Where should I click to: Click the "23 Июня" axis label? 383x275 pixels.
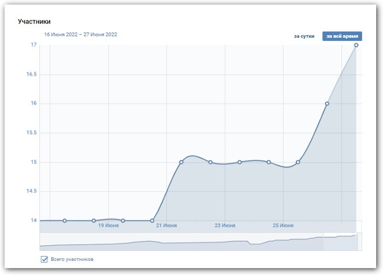click(x=225, y=226)
